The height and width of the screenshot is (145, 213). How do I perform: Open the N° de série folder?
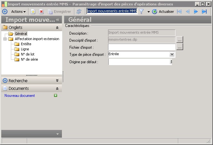point(29,59)
